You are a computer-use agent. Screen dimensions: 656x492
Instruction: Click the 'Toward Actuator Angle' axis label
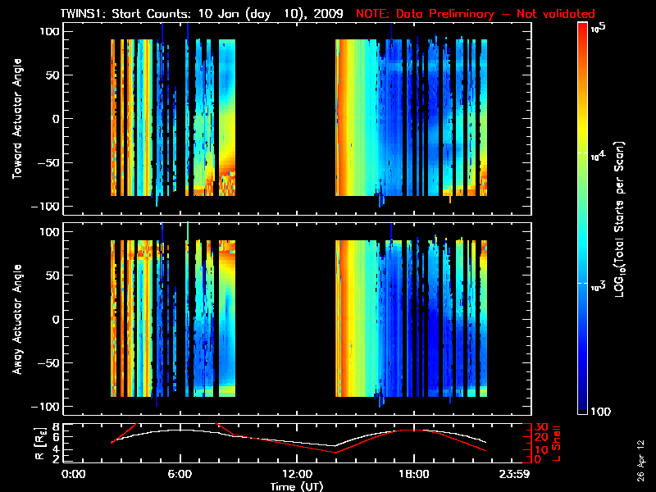(x=15, y=119)
